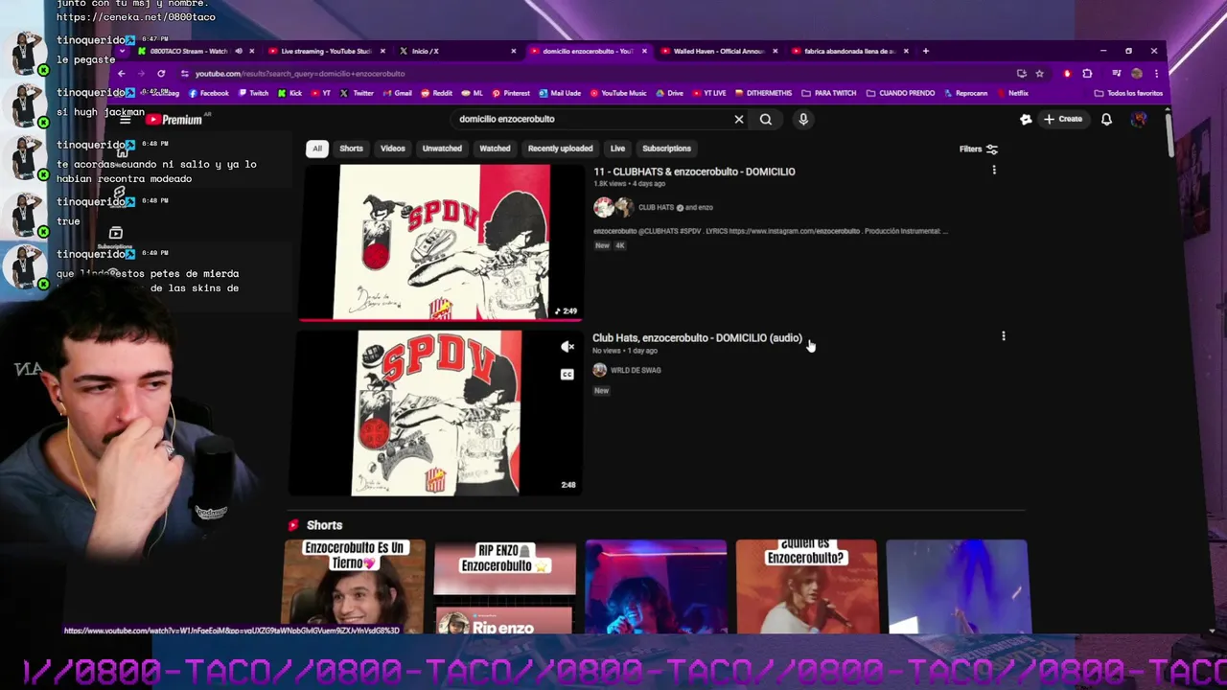Unmute the preview on second thumbnail

click(x=567, y=347)
